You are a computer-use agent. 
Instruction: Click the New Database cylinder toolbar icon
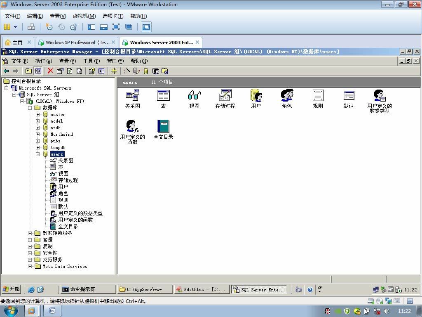(146, 71)
